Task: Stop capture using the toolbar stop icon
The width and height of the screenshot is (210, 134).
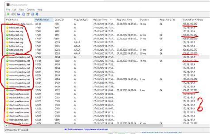Action: coord(13,14)
